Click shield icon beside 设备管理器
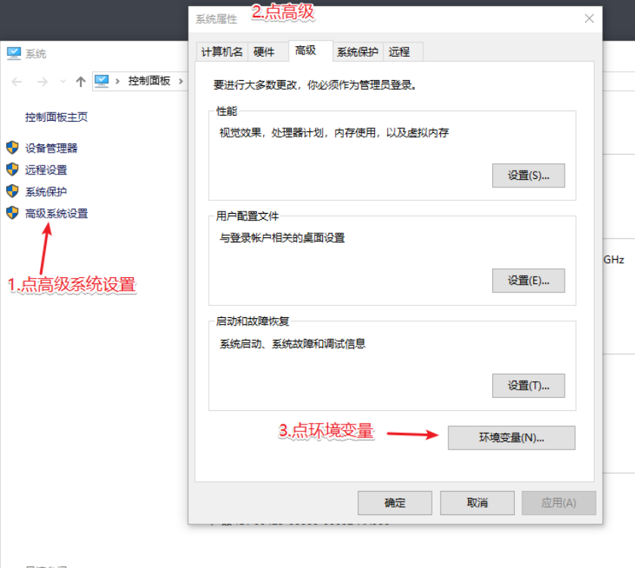 tap(12, 147)
